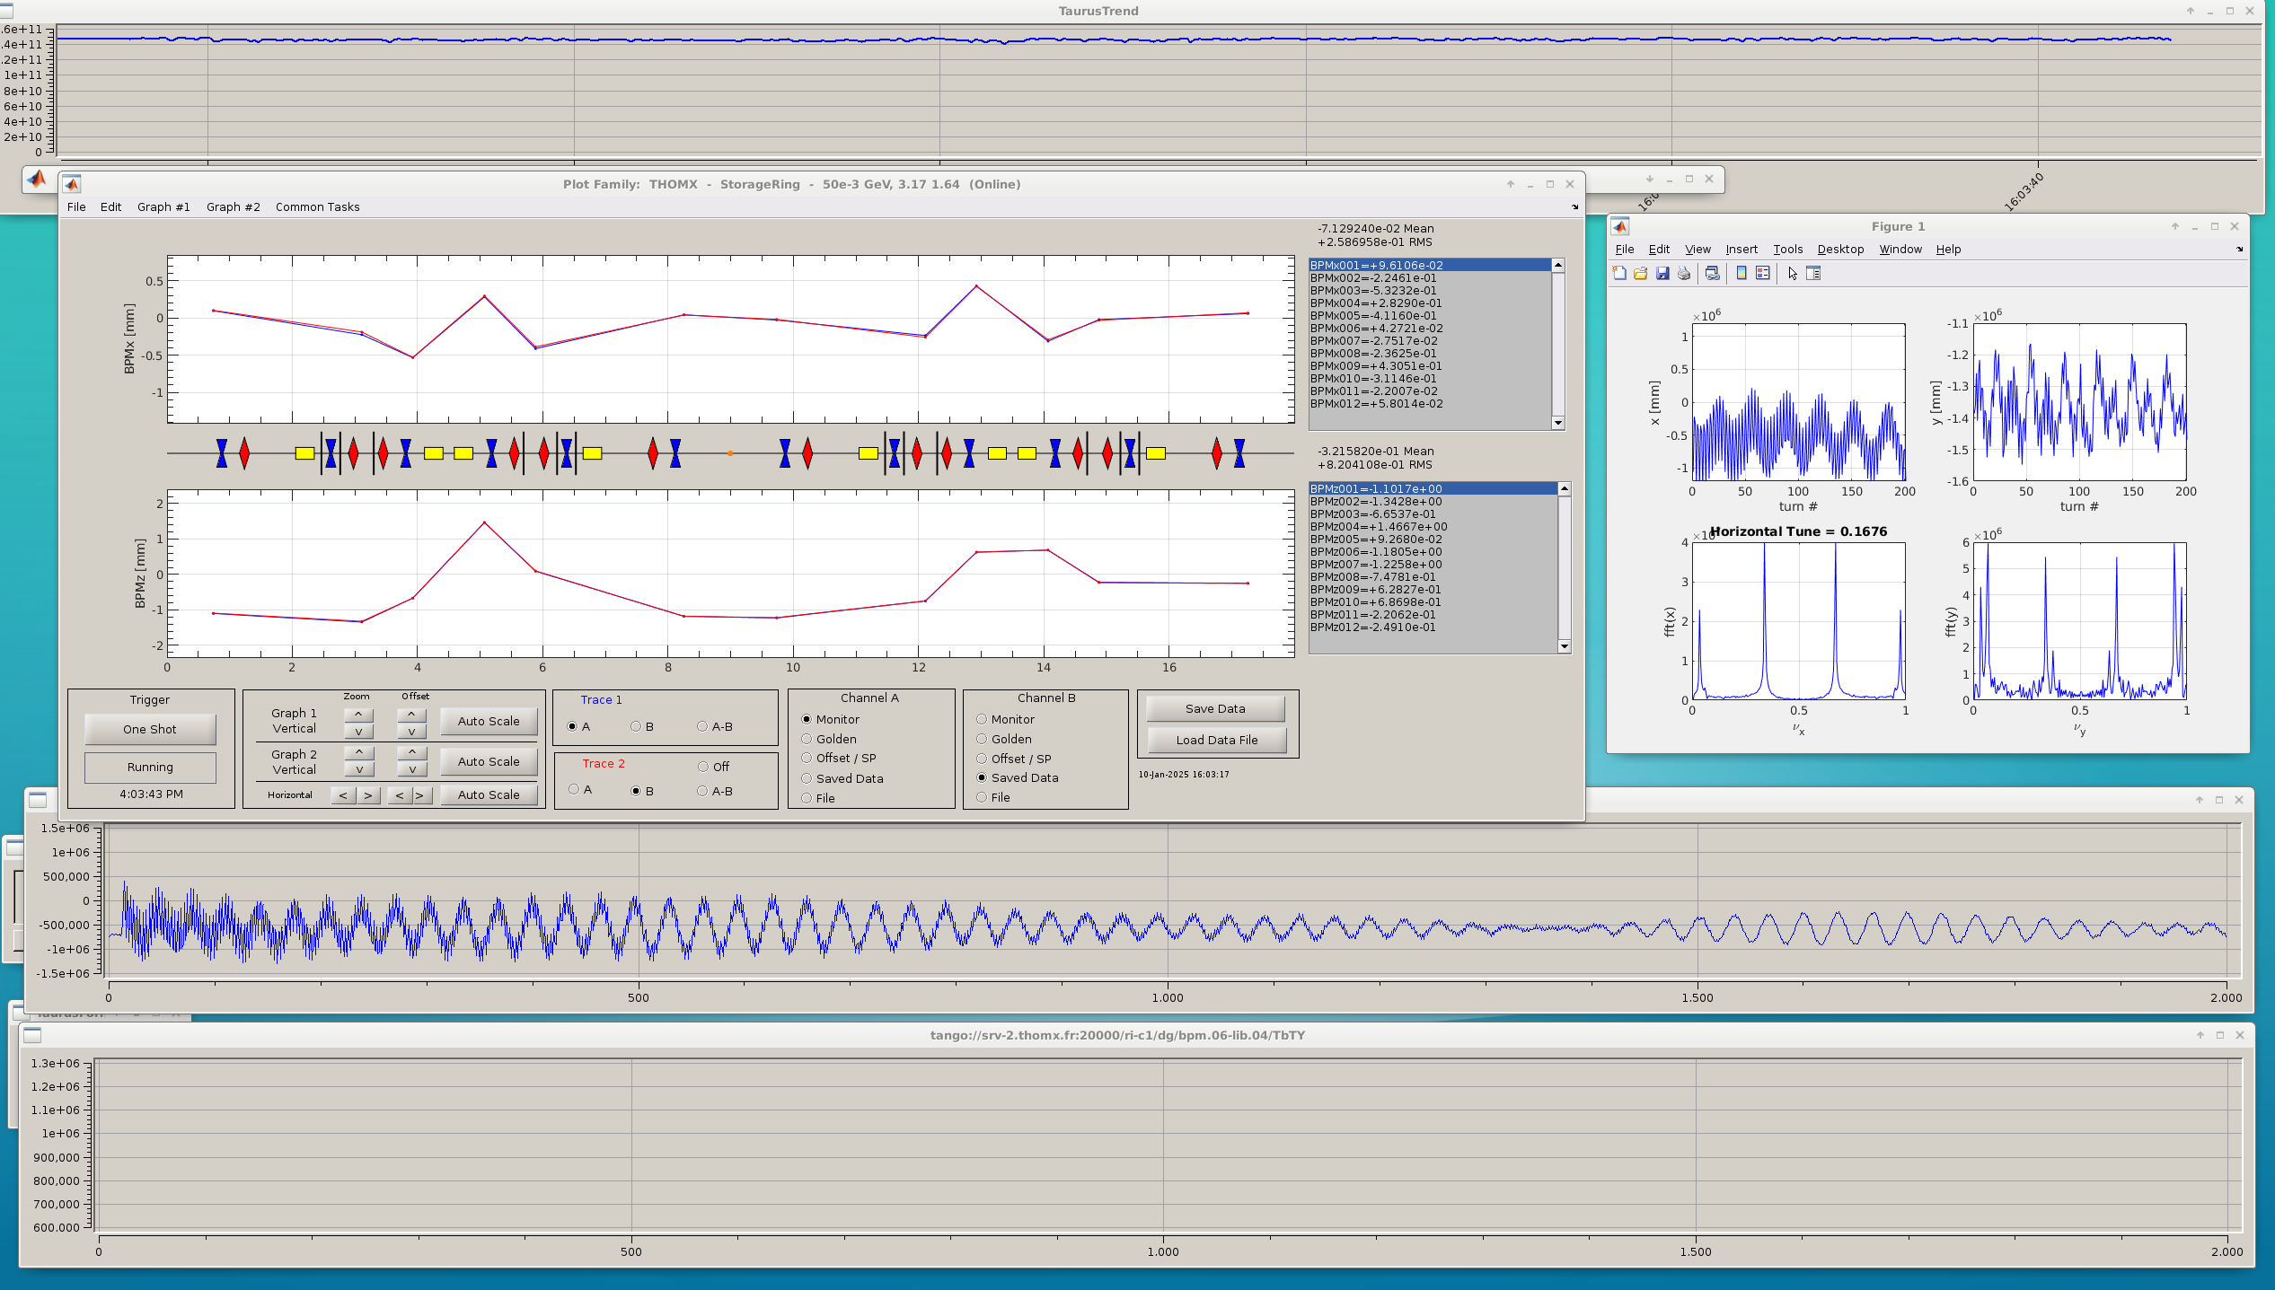Click the Print Figure icon
This screenshot has width=2275, height=1290.
pyautogui.click(x=1683, y=273)
